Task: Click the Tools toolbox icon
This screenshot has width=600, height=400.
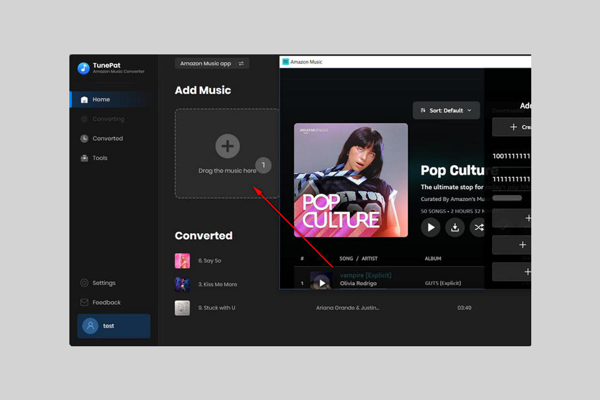Action: [84, 158]
